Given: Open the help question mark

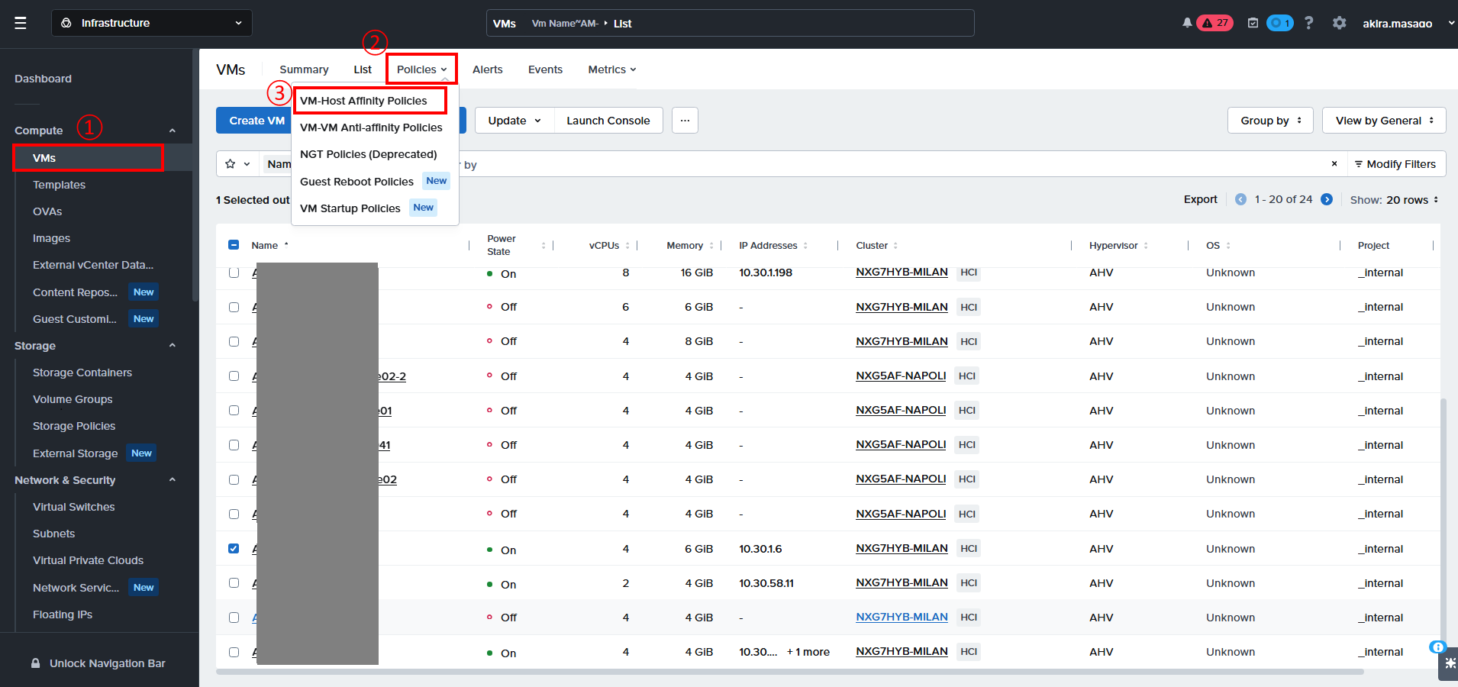Looking at the screenshot, I should [1308, 23].
